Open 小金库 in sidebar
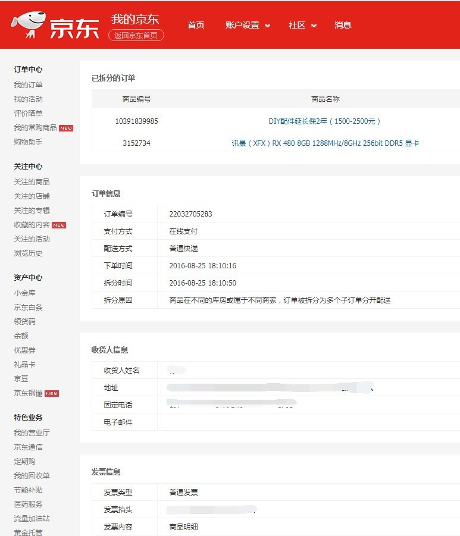The image size is (460, 536). click(24, 293)
